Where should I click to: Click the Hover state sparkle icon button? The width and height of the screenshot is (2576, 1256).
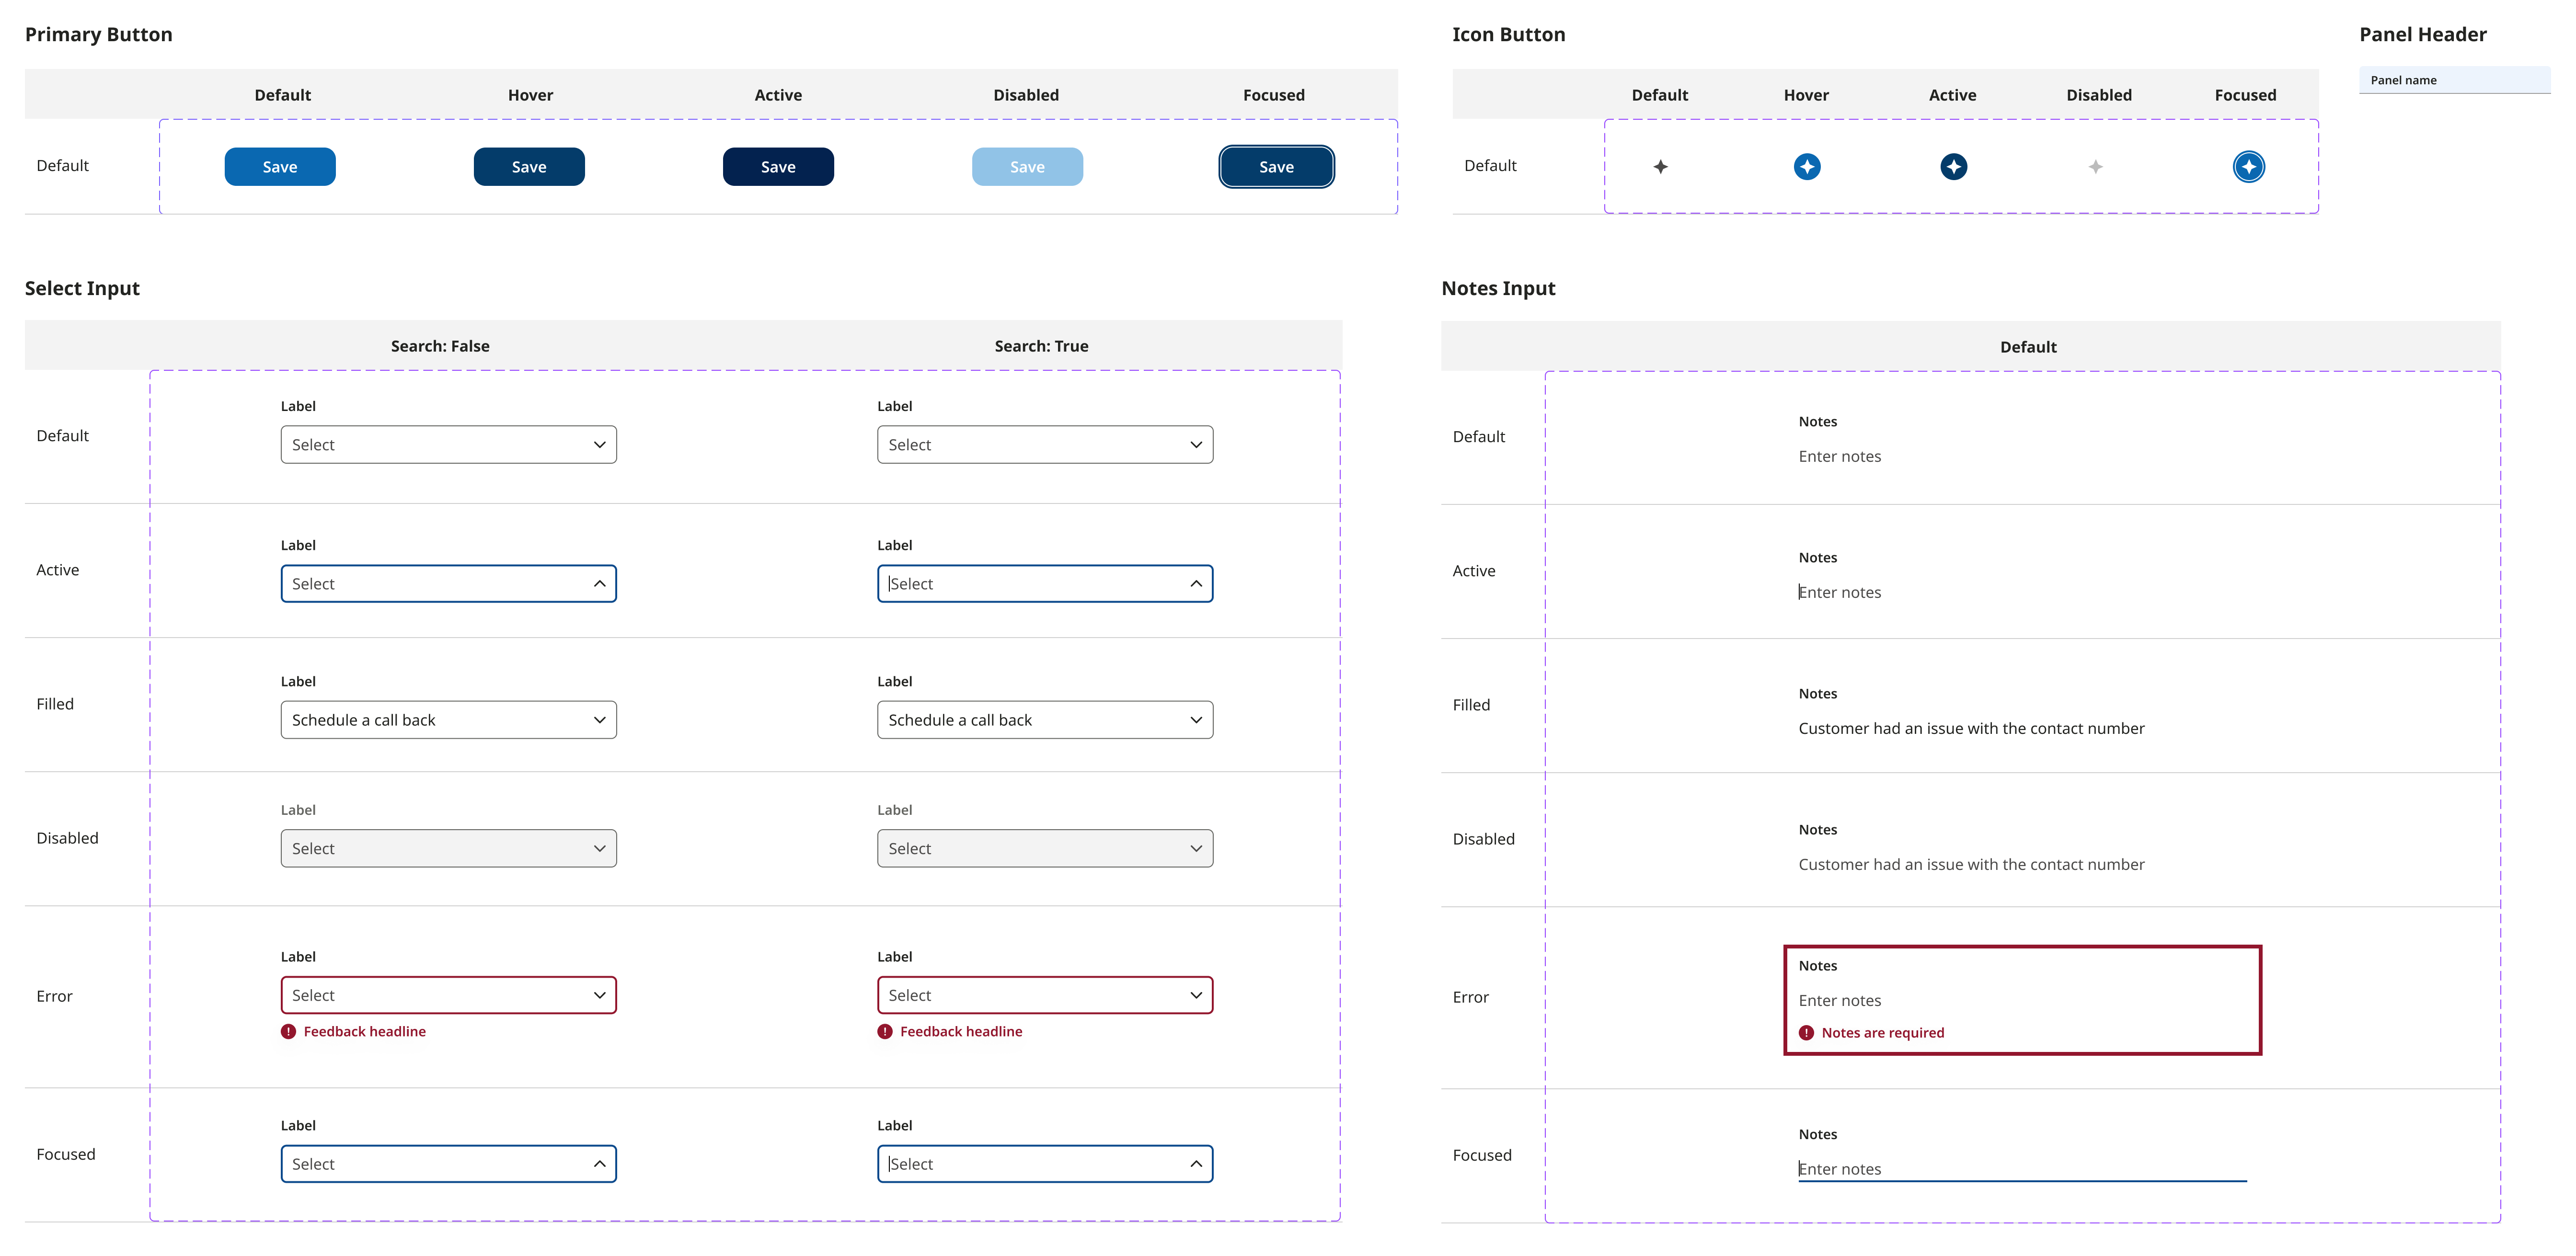[x=1807, y=166]
